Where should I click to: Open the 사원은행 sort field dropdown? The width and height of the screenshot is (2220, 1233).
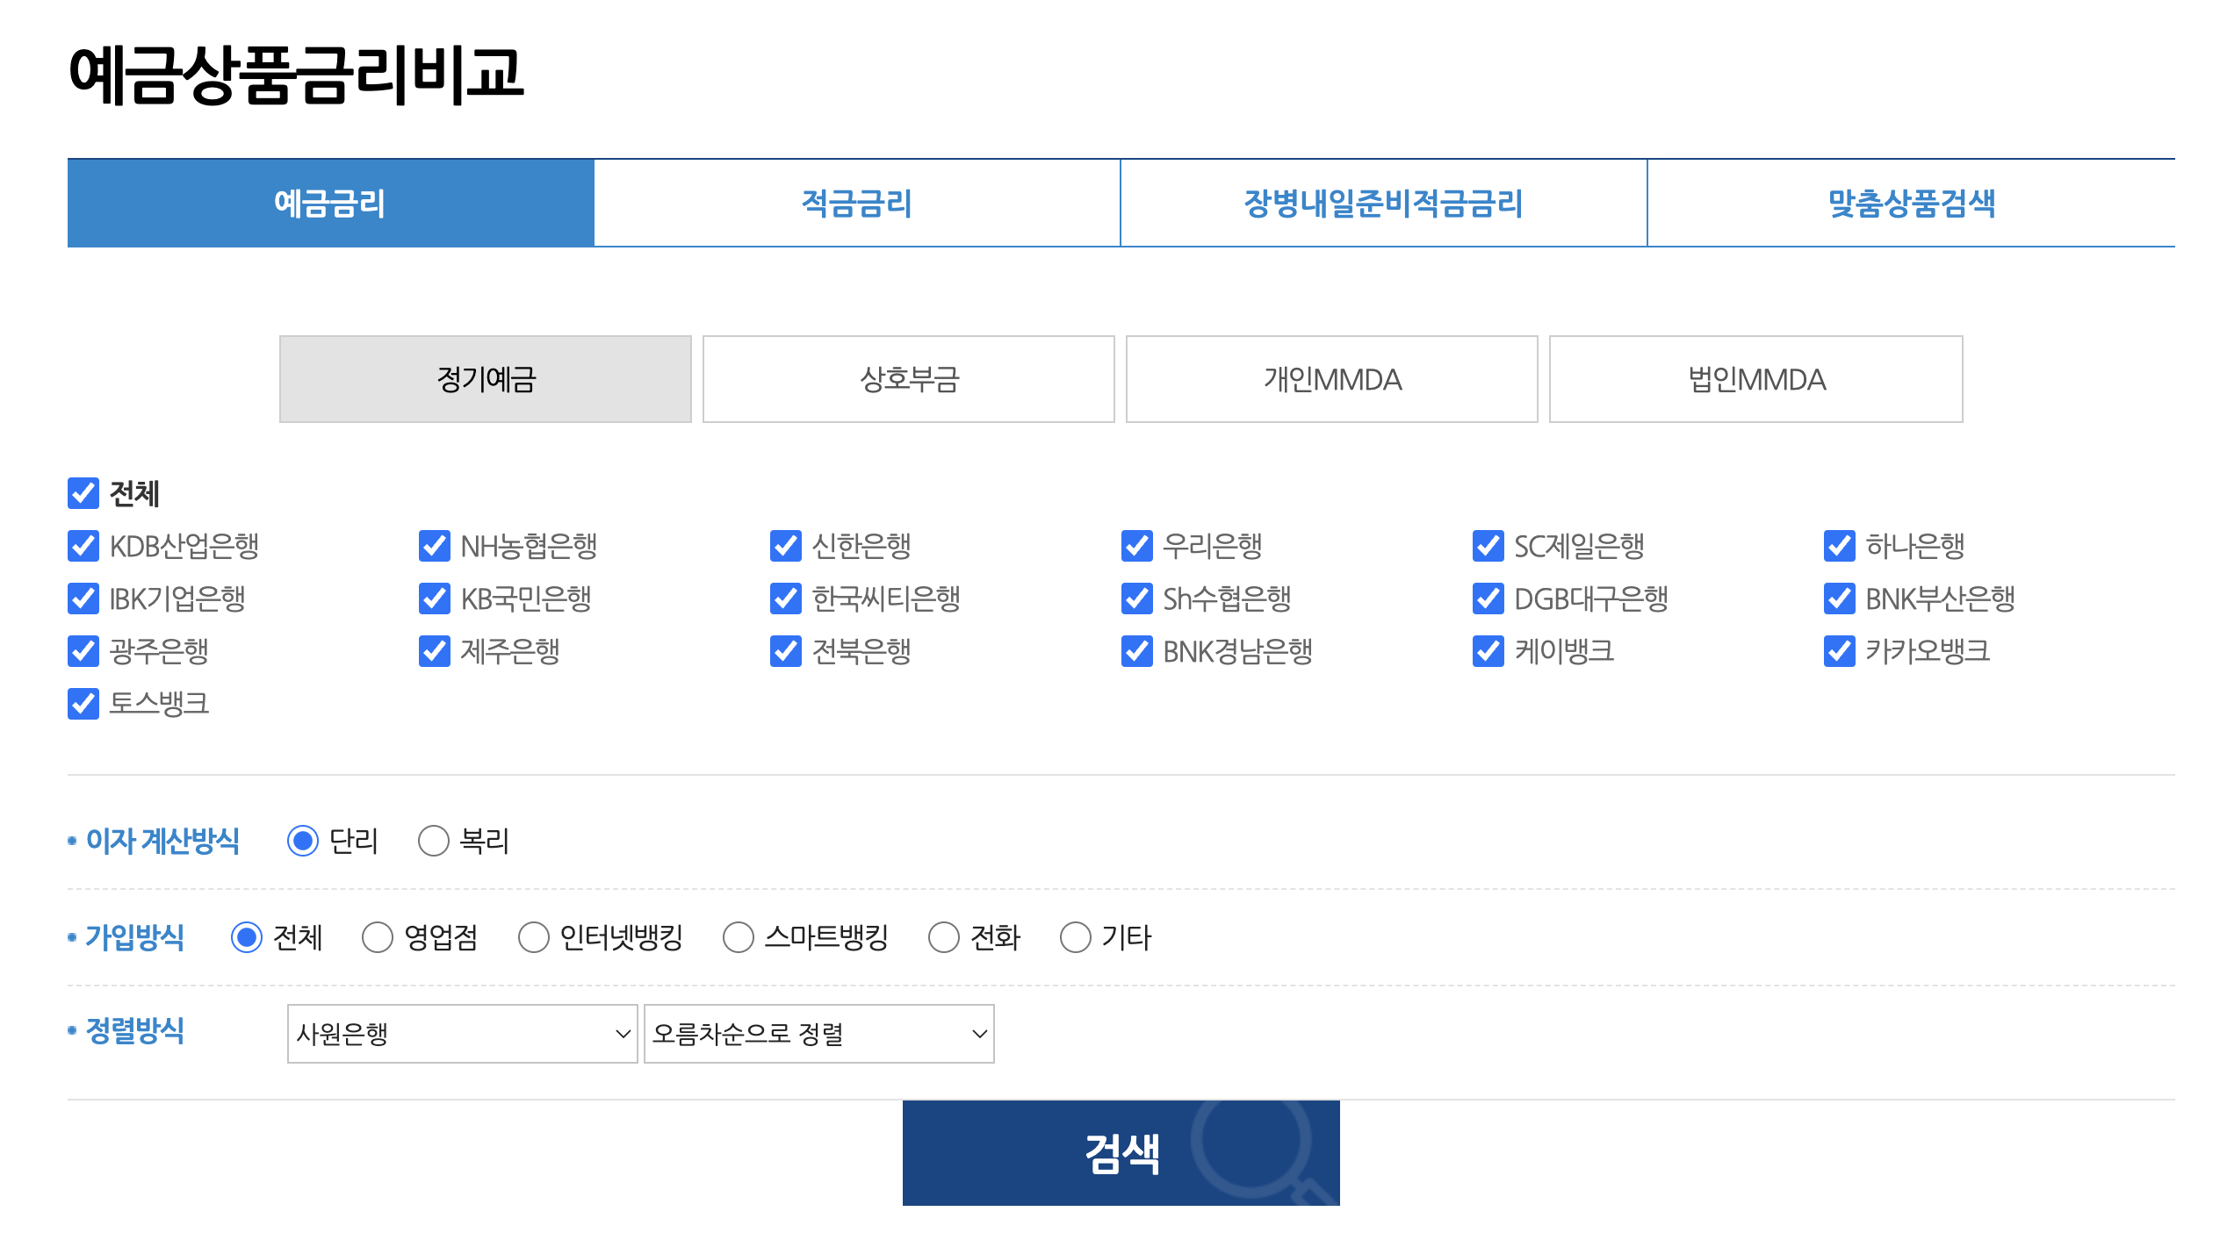(x=462, y=1034)
